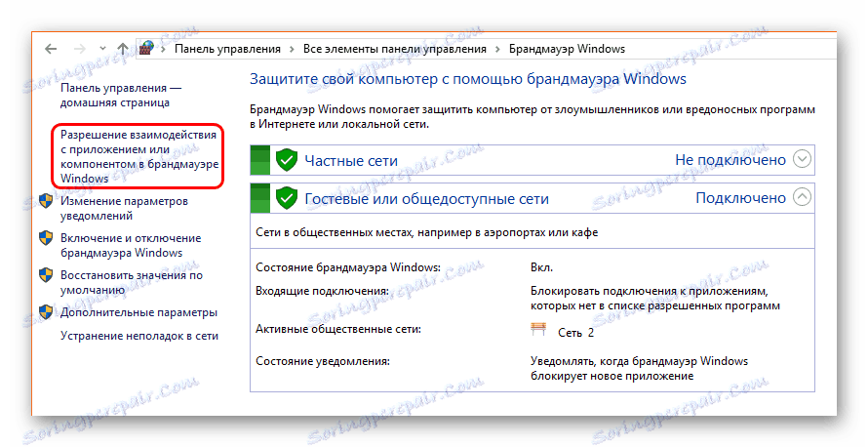Expand chevron after Все элементы панели управления
The width and height of the screenshot is (868, 447).
coord(497,50)
